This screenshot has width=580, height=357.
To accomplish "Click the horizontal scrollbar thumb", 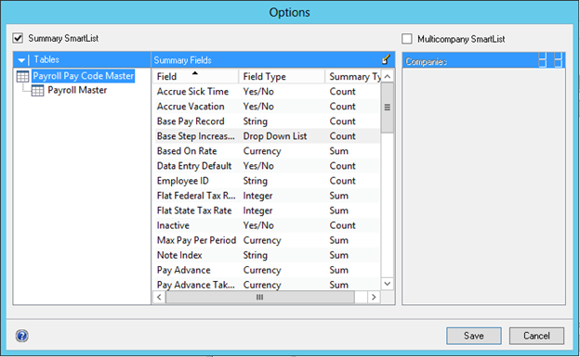I will pos(260,297).
